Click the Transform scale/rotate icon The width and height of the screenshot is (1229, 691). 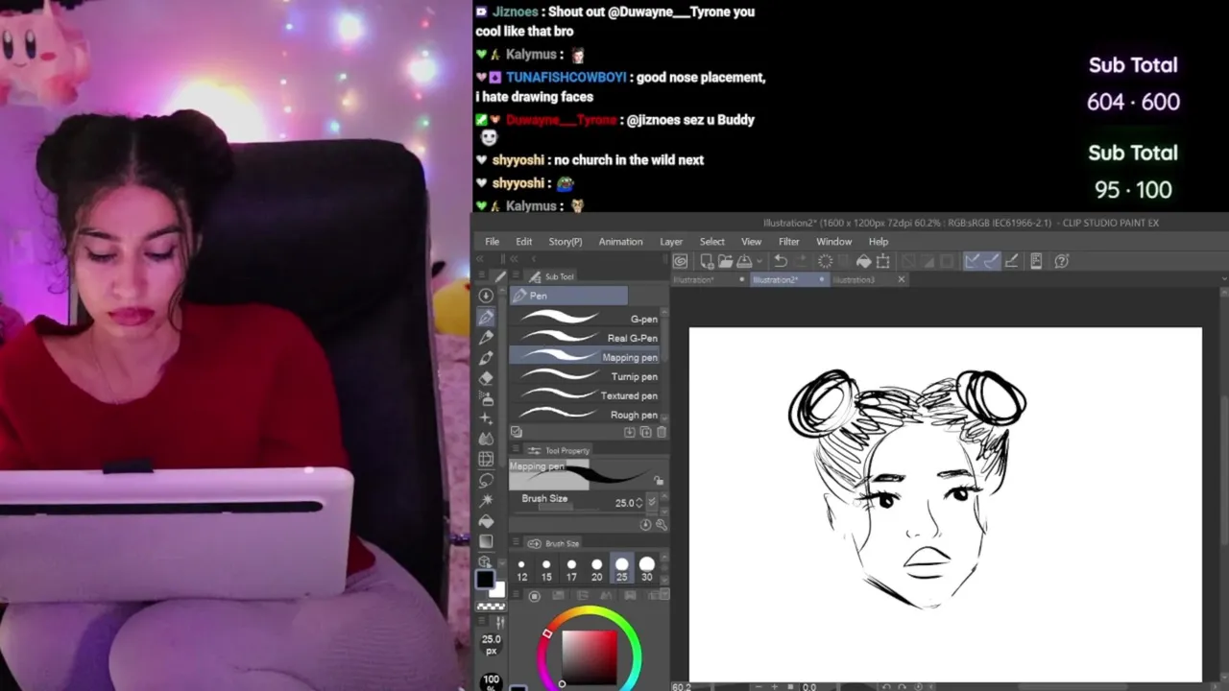pos(882,261)
